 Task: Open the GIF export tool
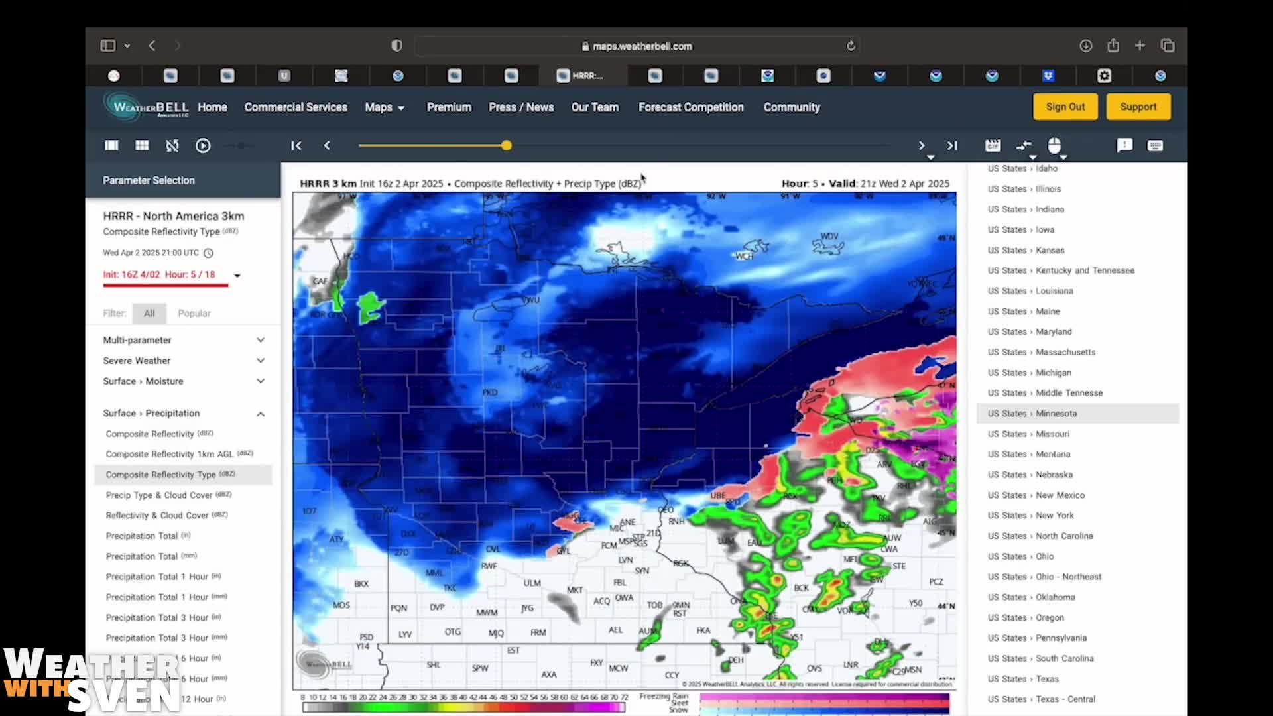click(x=993, y=145)
